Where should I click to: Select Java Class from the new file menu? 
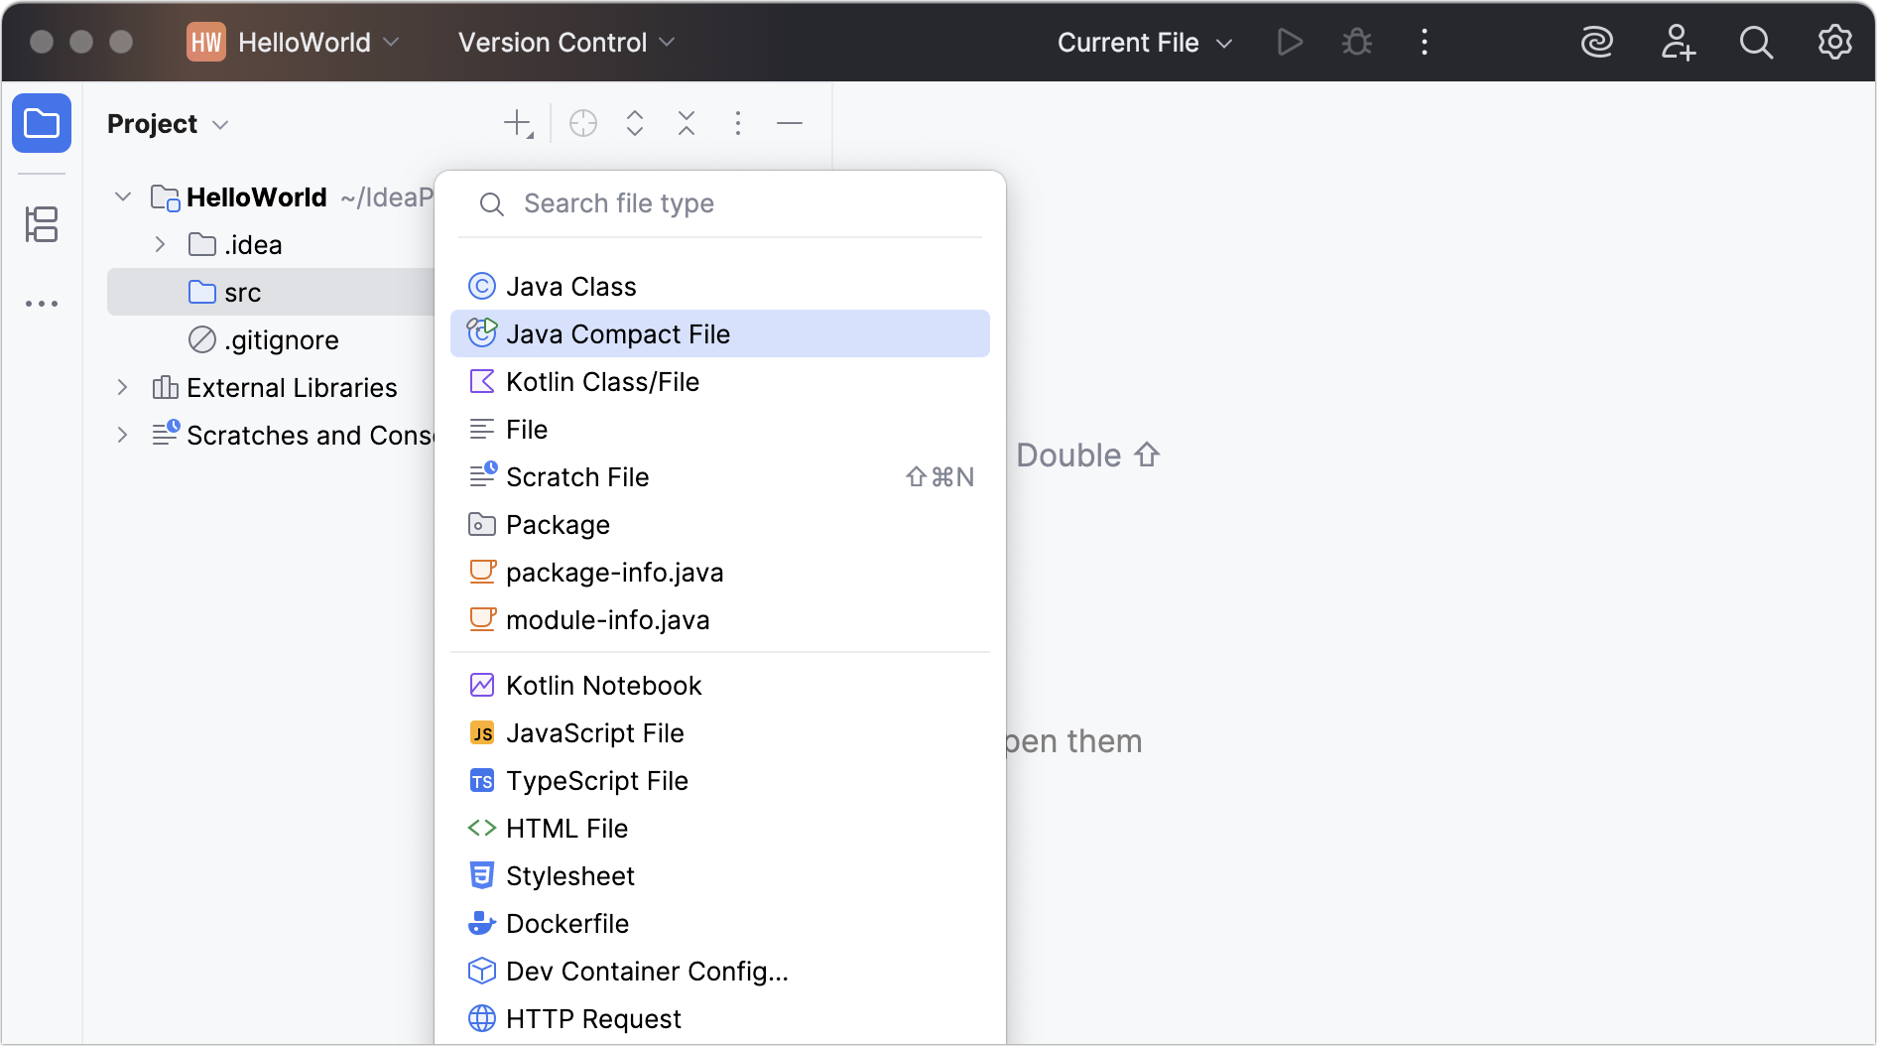[571, 286]
